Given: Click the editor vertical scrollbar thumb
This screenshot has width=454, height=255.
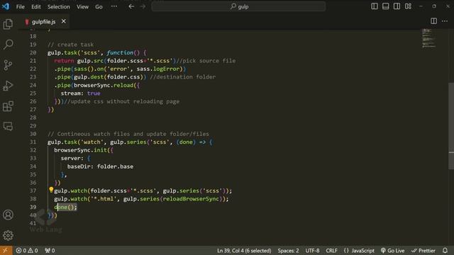Looking at the screenshot, I should click(x=451, y=126).
